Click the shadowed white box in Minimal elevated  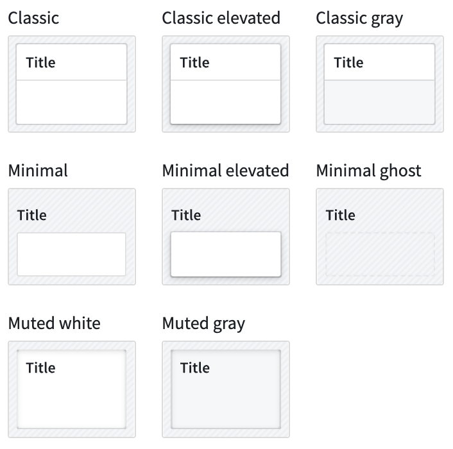click(226, 254)
